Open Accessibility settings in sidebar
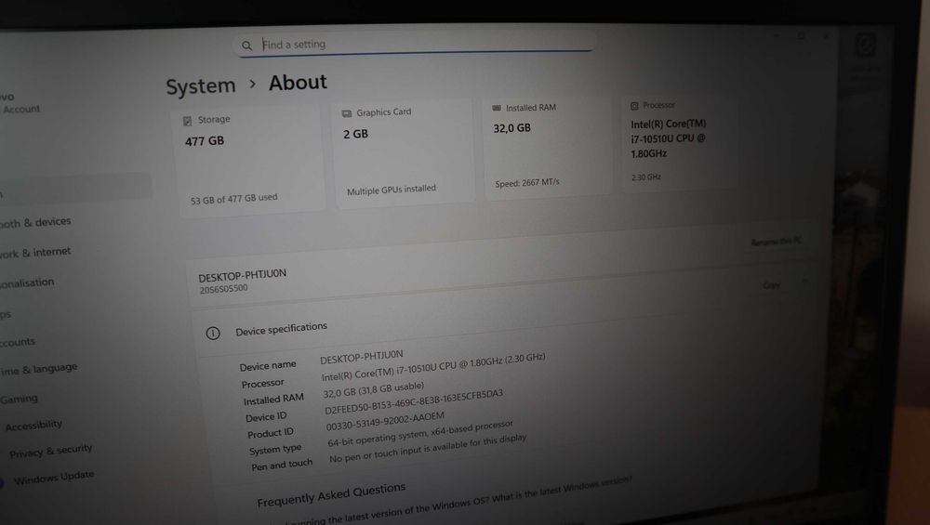 33,425
